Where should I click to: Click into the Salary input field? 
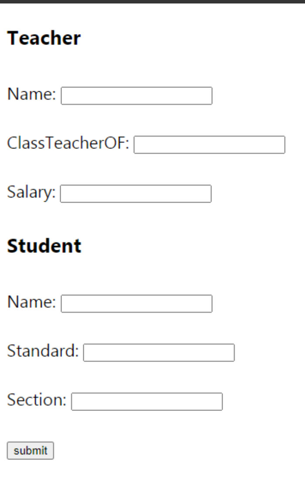pyautogui.click(x=136, y=193)
